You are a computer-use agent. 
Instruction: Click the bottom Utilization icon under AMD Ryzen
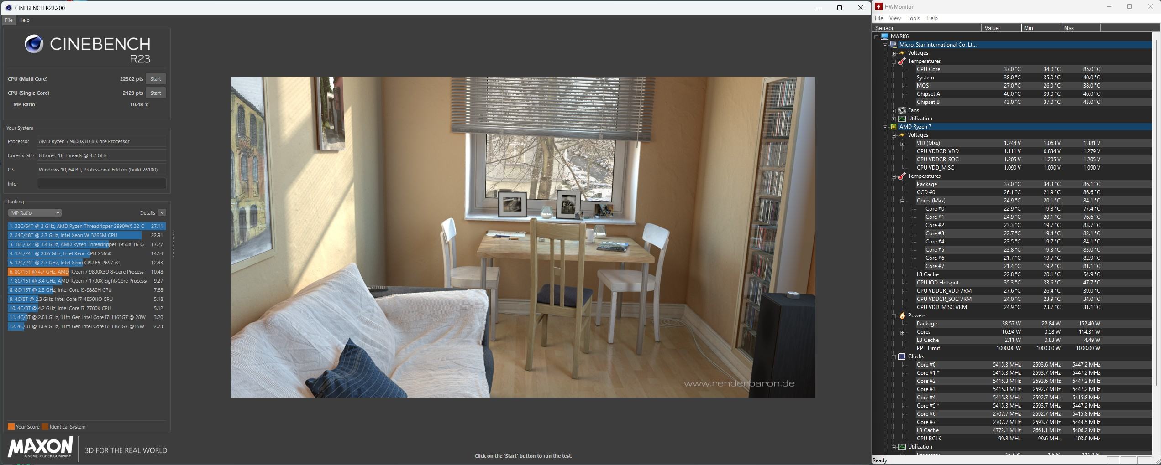point(902,447)
